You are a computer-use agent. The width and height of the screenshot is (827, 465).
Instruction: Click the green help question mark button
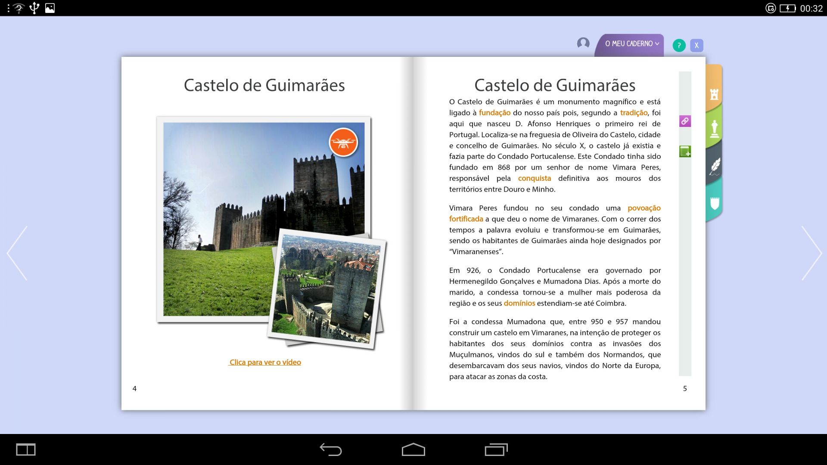[x=679, y=46]
